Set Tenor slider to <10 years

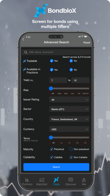(77, 143)
